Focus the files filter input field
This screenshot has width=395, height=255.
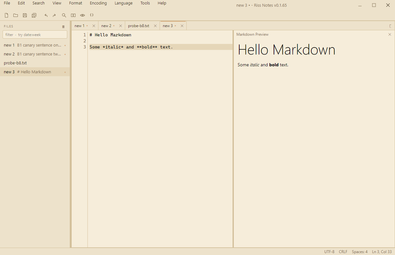[35, 35]
